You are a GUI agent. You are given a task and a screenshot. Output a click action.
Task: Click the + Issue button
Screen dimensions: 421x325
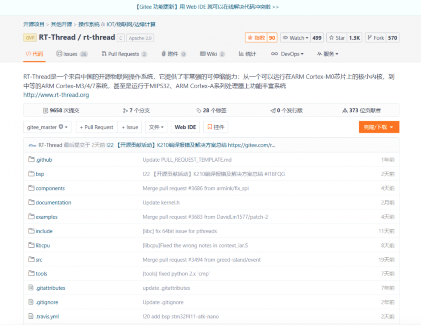tap(130, 127)
